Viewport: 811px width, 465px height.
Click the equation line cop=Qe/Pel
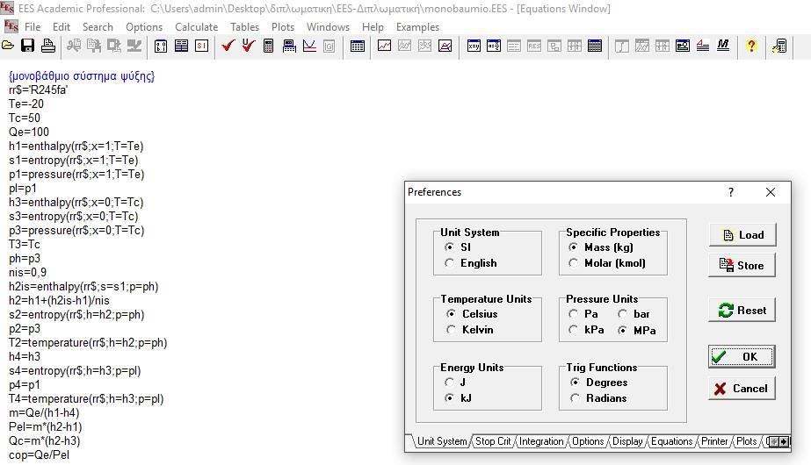point(39,455)
